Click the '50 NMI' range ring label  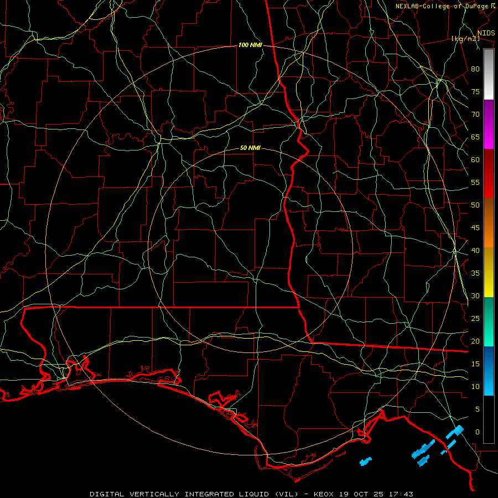250,148
